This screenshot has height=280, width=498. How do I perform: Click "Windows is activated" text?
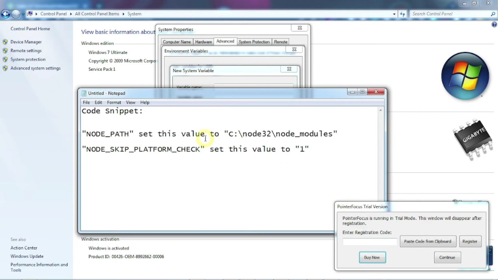point(109,248)
